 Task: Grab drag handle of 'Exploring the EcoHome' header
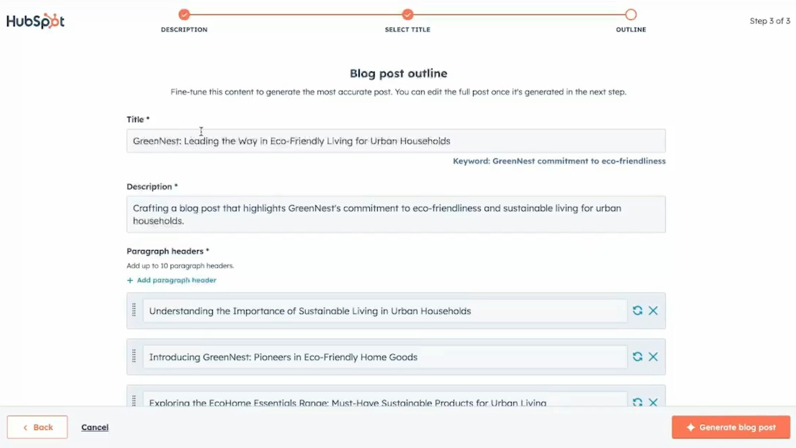click(x=134, y=401)
